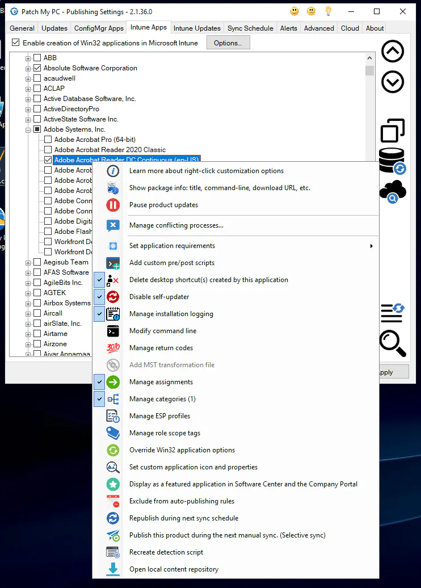The width and height of the screenshot is (421, 588).
Task: Click the happy smiley feedback icon
Action: 294,11
